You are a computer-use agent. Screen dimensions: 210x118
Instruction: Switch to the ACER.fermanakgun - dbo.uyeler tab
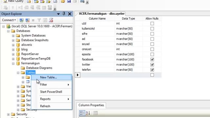pos(101,14)
